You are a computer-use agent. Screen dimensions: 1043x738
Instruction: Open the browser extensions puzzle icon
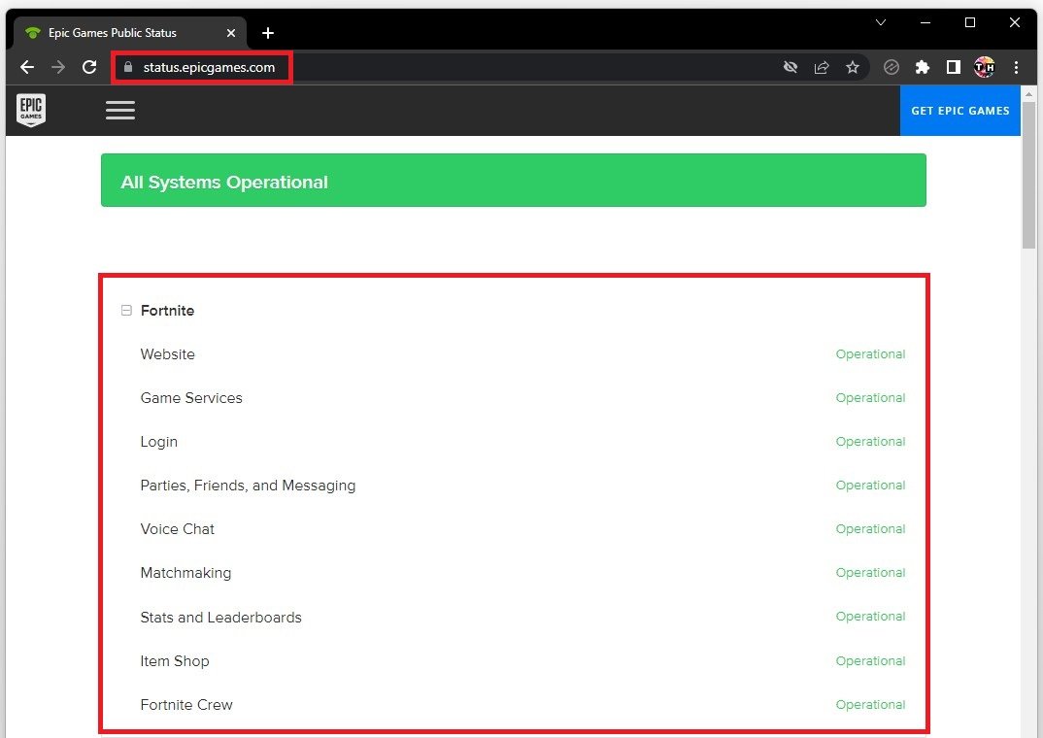[x=923, y=67]
